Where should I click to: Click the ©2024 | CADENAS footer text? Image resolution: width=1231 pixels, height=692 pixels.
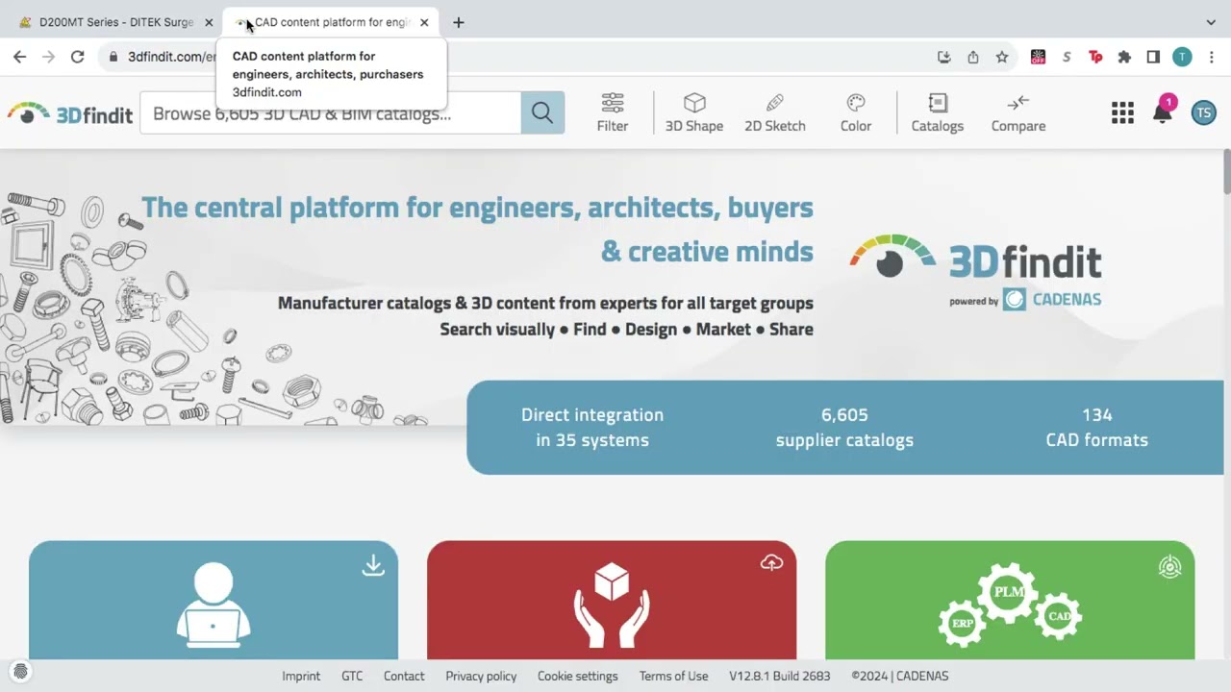coord(899,676)
